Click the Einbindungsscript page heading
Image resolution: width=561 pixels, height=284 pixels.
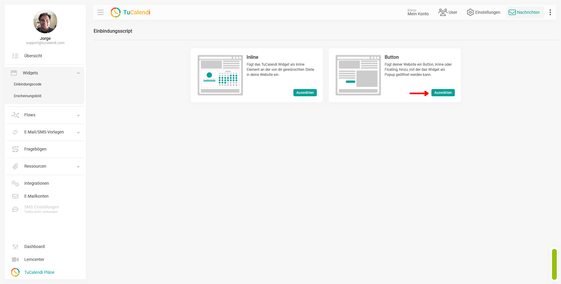113,31
